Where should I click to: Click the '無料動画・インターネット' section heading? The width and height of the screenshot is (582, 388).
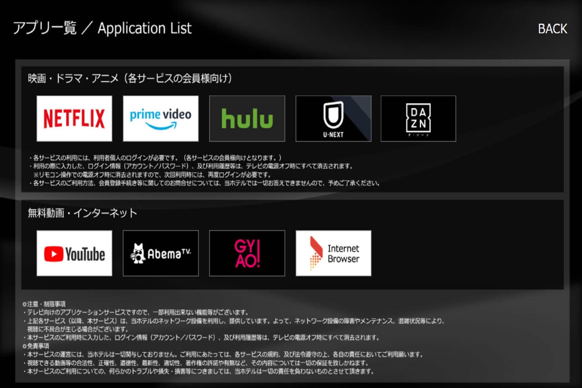pyautogui.click(x=82, y=213)
